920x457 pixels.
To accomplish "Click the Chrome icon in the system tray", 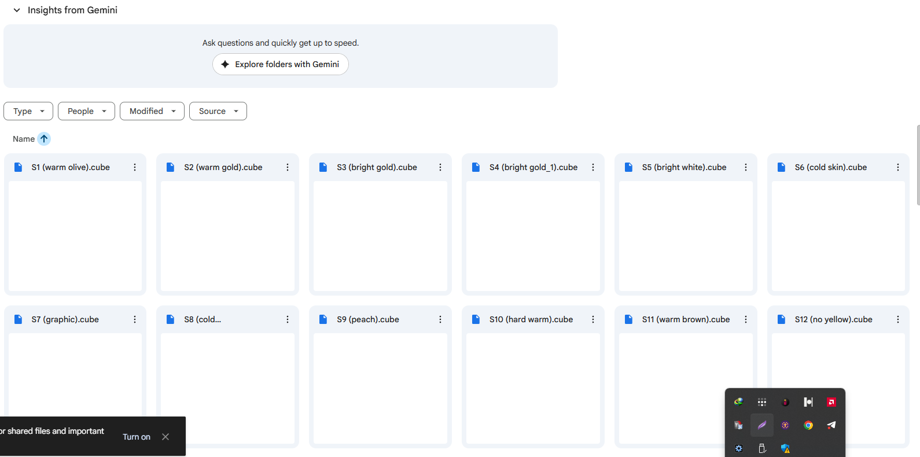I will coord(808,425).
